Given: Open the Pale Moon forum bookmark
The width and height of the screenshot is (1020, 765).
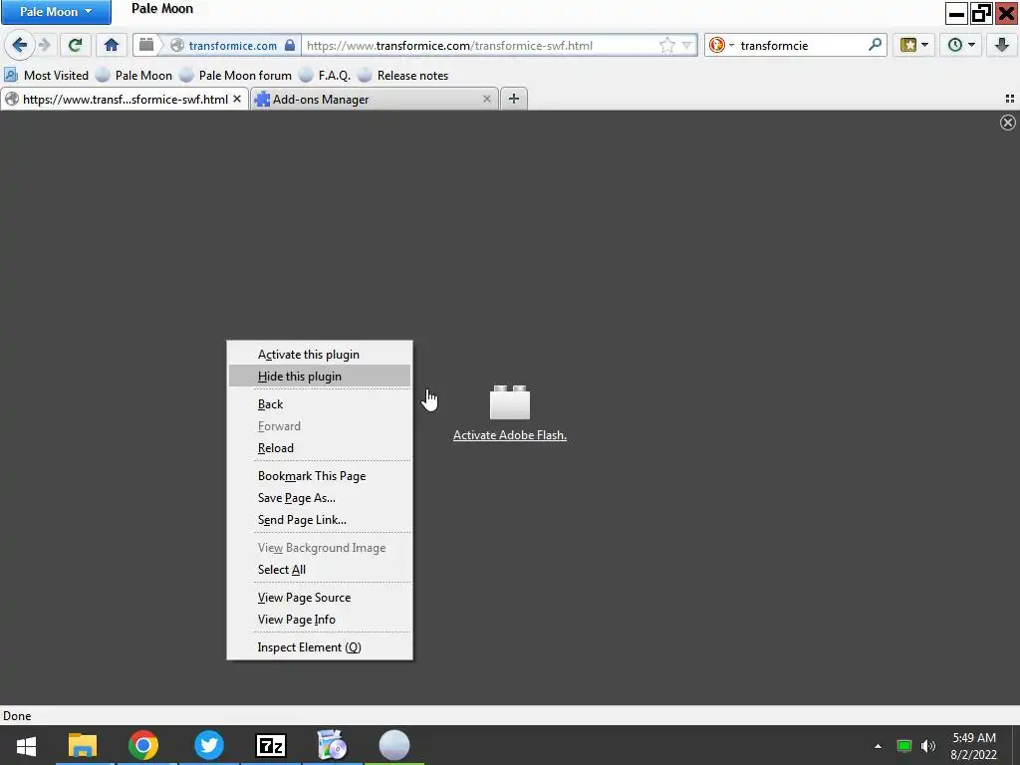Looking at the screenshot, I should 236,76.
